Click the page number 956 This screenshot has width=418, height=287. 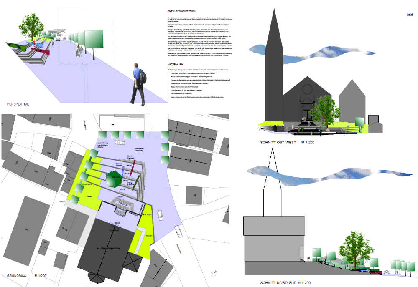(x=410, y=15)
